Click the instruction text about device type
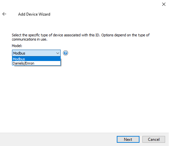Screen dimensions: 169x146 point(80,37)
